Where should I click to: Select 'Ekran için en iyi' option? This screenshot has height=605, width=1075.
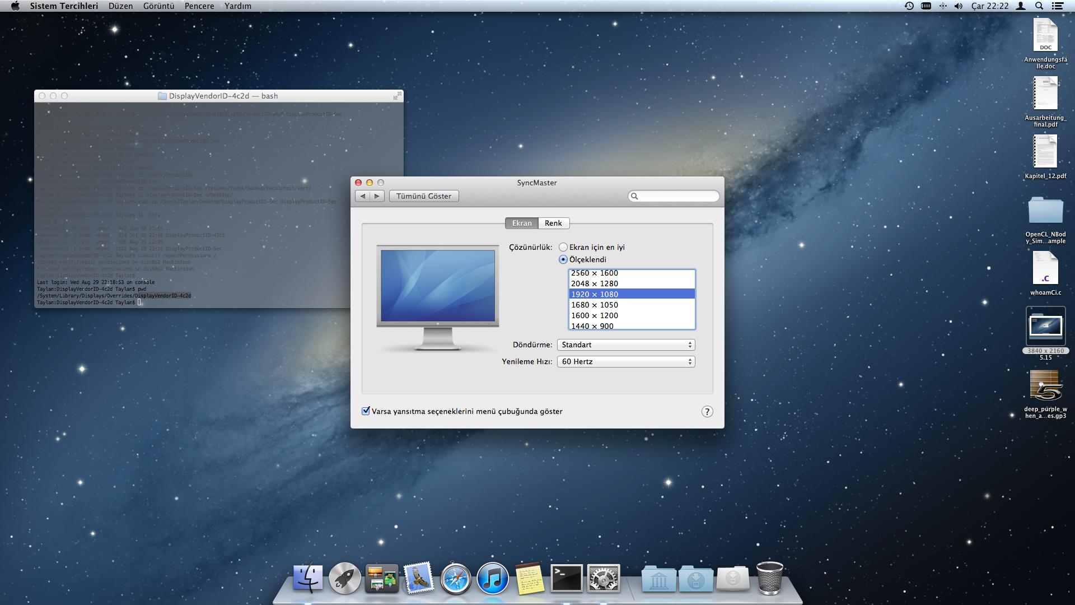563,247
